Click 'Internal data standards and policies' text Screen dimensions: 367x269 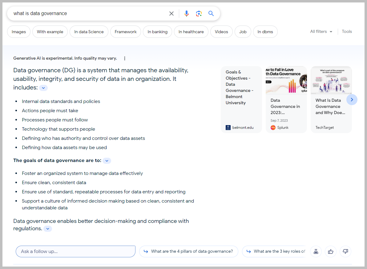[61, 101]
